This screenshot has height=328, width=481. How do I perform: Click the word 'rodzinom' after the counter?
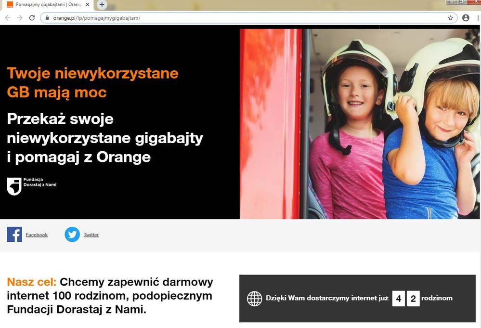coord(437,298)
